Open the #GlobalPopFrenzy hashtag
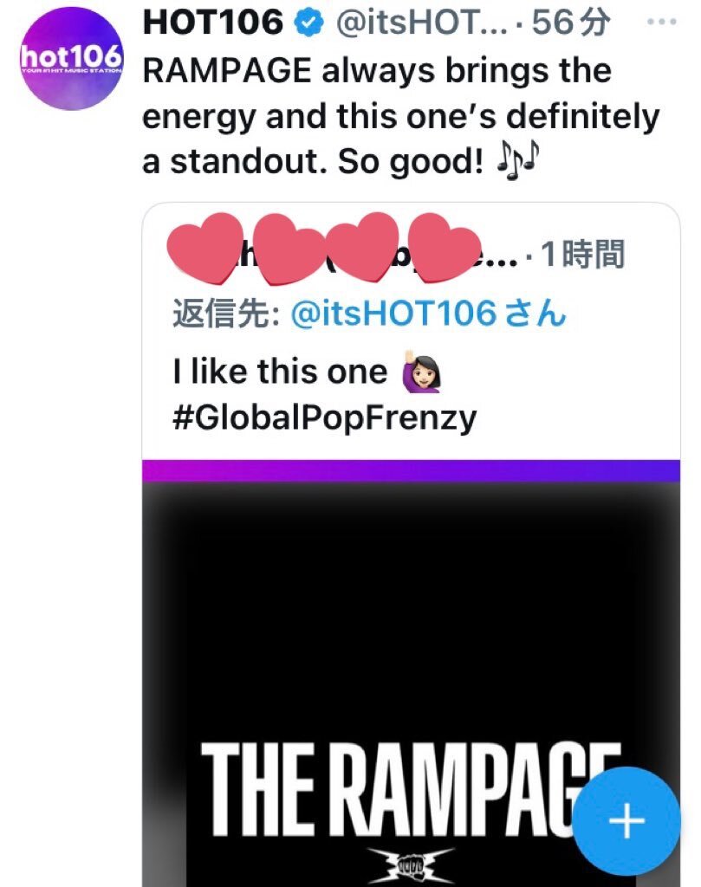Screen dimensions: 701x887 coord(325,418)
